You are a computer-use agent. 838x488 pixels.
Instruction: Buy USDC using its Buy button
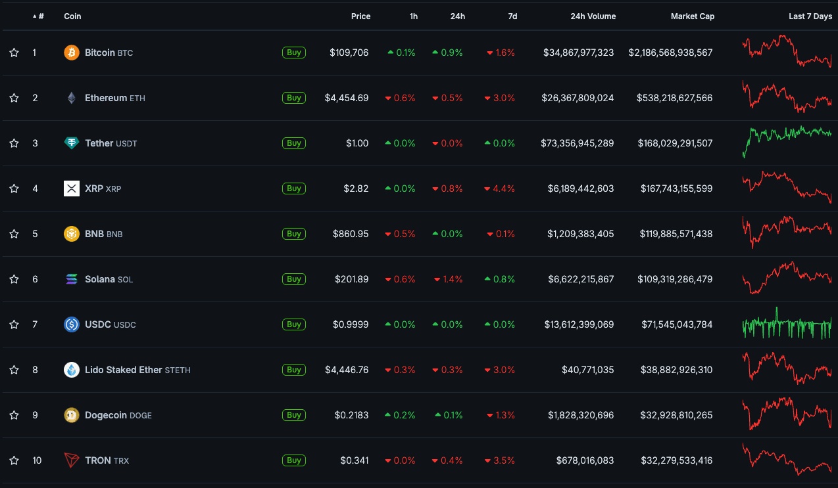point(294,324)
